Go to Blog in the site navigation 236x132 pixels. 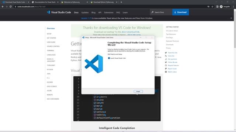(x=93, y=12)
